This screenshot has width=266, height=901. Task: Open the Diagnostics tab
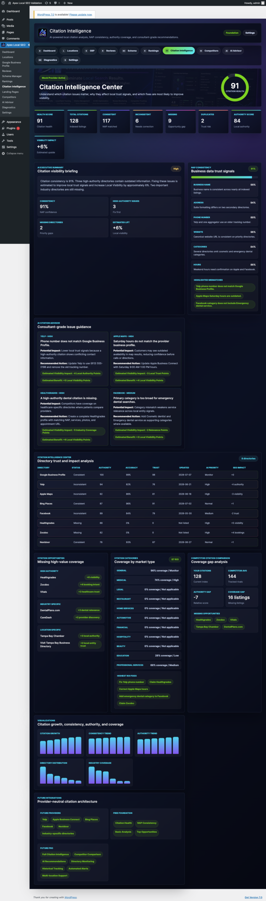47,60
